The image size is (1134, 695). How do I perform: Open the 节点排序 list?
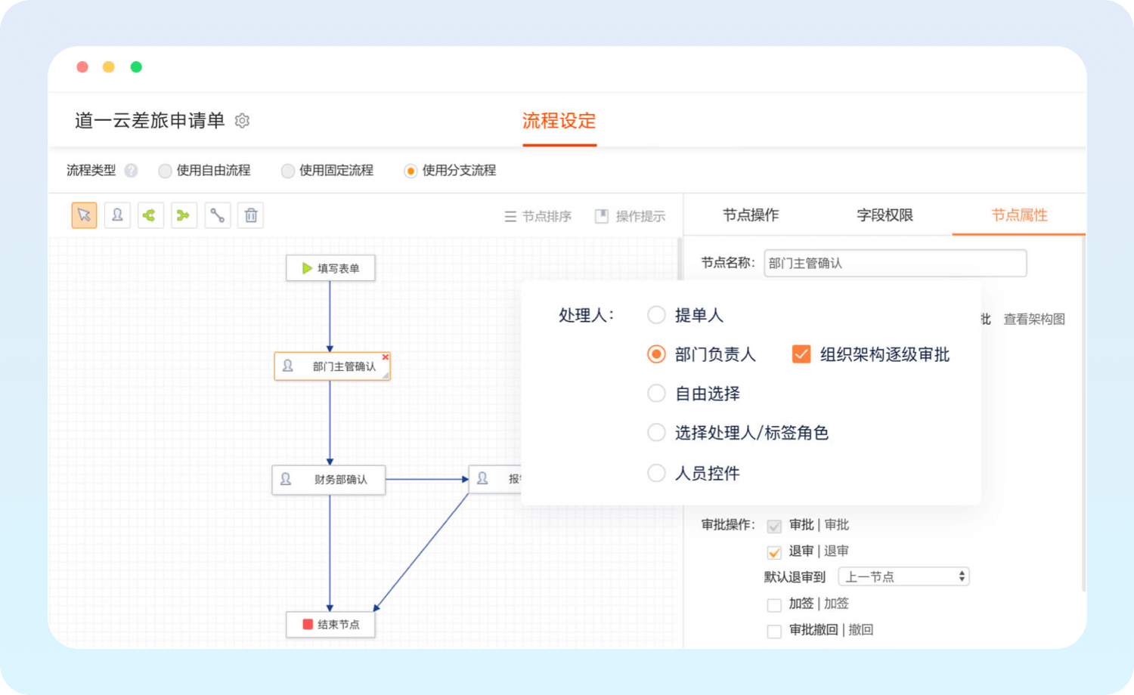[x=538, y=217]
